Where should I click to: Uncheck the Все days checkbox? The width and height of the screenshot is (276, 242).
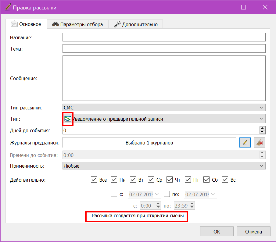pos(94,180)
